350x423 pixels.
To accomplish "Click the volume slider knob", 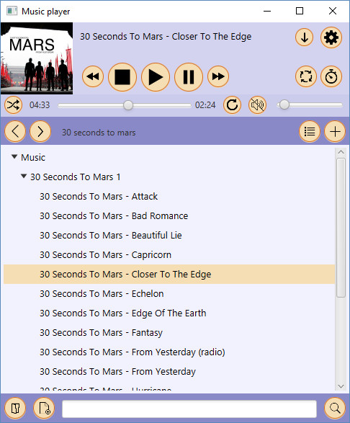I will [284, 104].
